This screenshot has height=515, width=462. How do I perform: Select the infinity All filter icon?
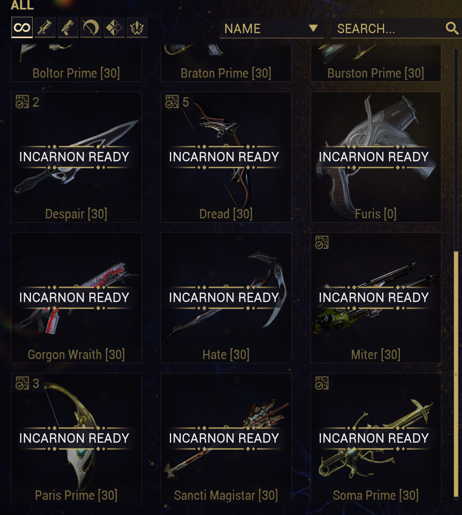coord(22,27)
